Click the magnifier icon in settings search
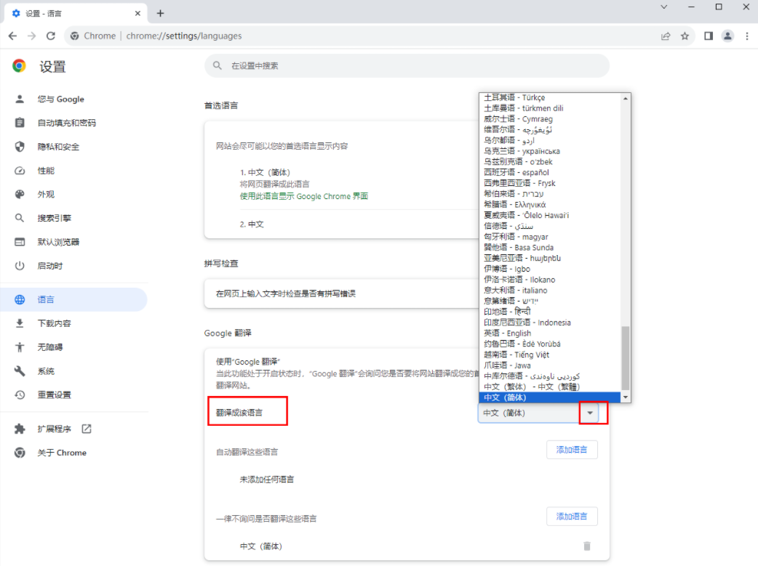 [x=218, y=65]
